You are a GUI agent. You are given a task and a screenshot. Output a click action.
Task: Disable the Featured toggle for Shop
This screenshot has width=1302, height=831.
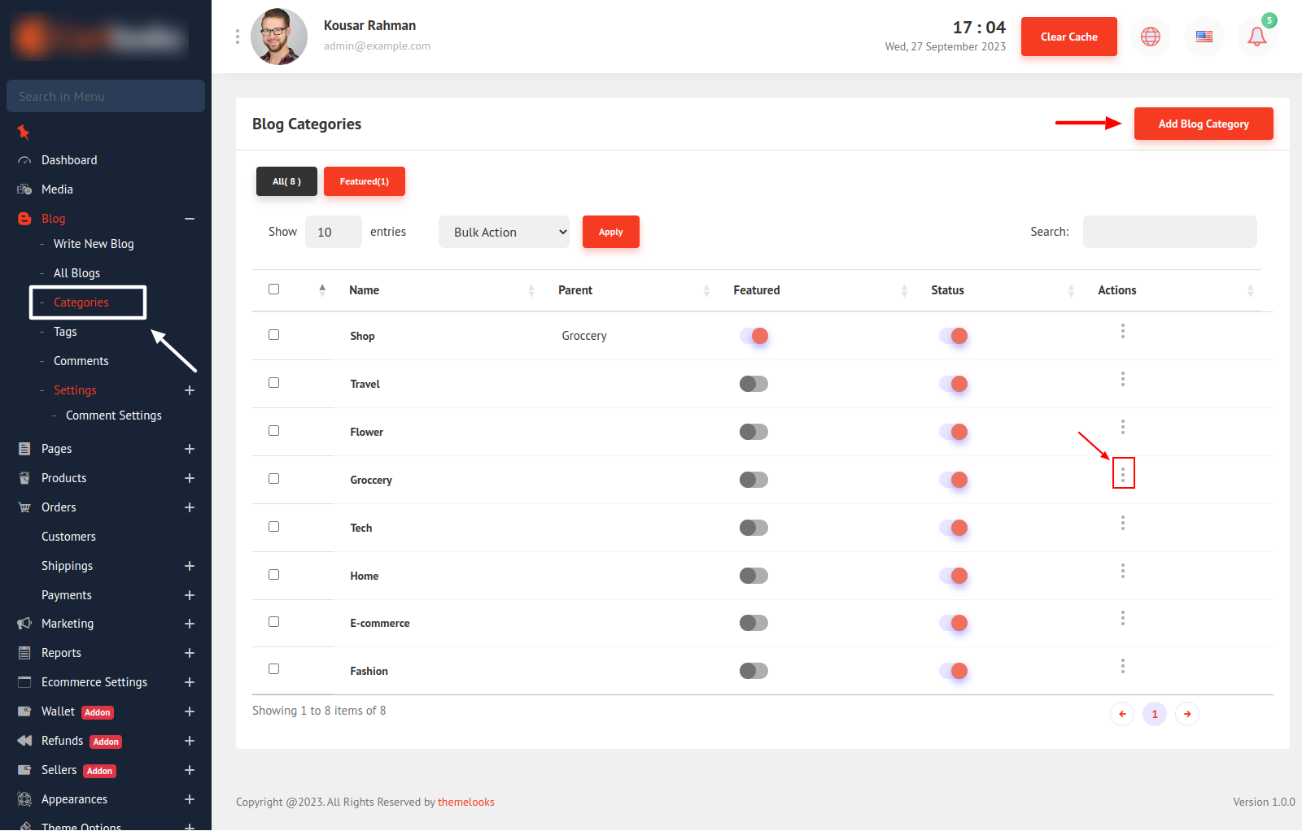(754, 336)
